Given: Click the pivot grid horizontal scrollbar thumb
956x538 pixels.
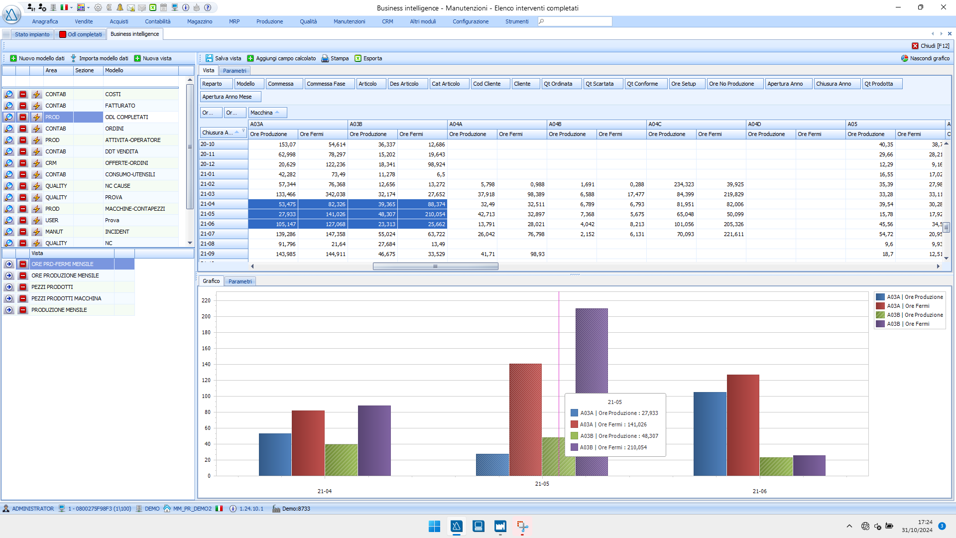Looking at the screenshot, I should click(x=435, y=267).
